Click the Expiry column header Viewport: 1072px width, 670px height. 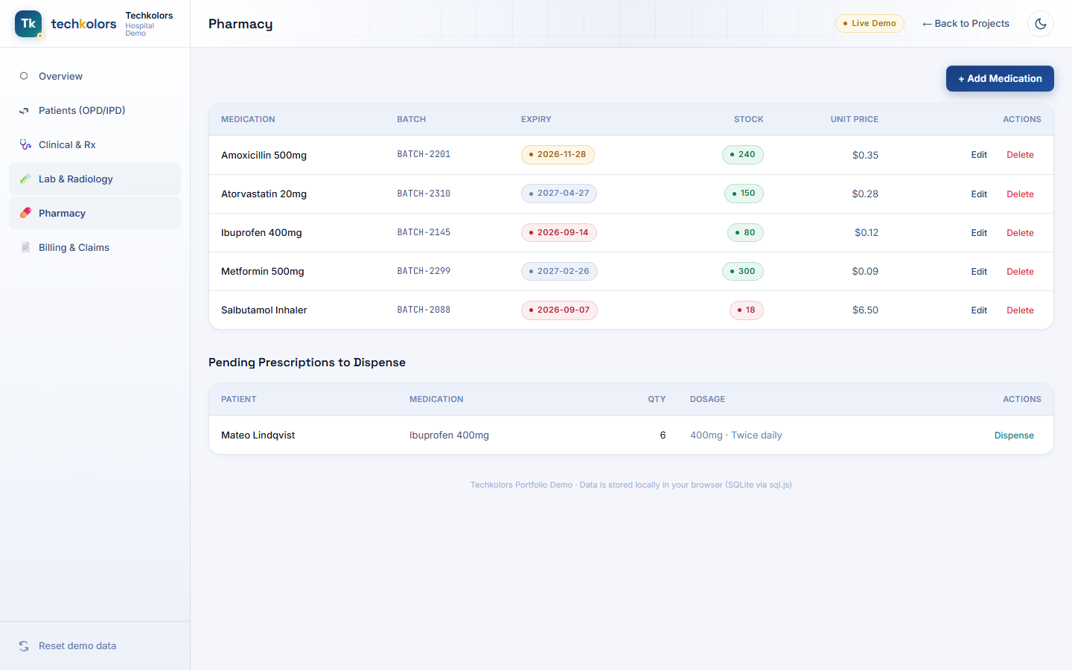click(536, 119)
